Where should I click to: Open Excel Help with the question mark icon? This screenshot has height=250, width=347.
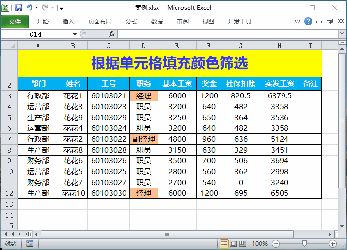308,22
